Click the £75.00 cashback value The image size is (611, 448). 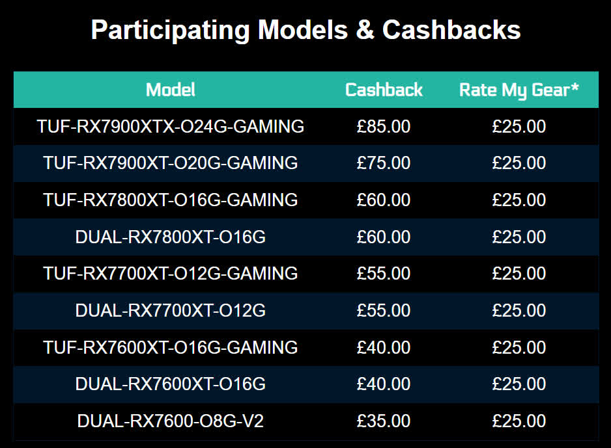(x=384, y=163)
